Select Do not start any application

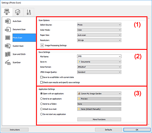(x=41, y=114)
